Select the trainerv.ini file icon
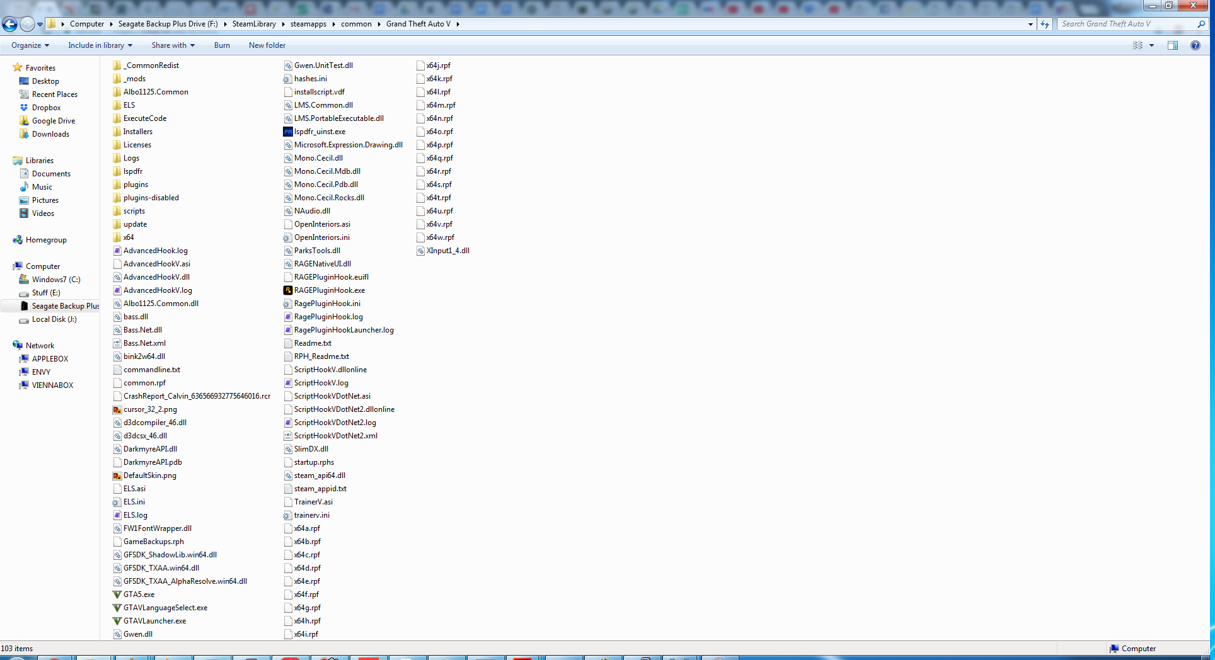 pyautogui.click(x=288, y=515)
